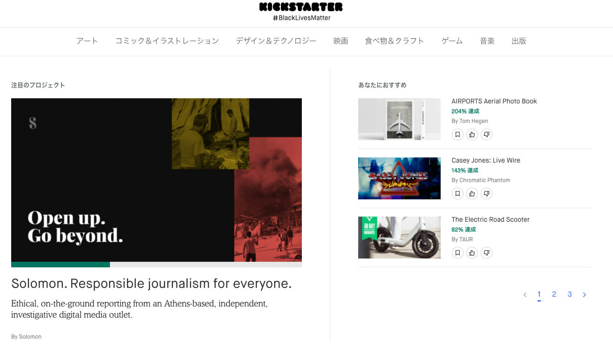Click the Solomon project funding progress bar

[157, 265]
